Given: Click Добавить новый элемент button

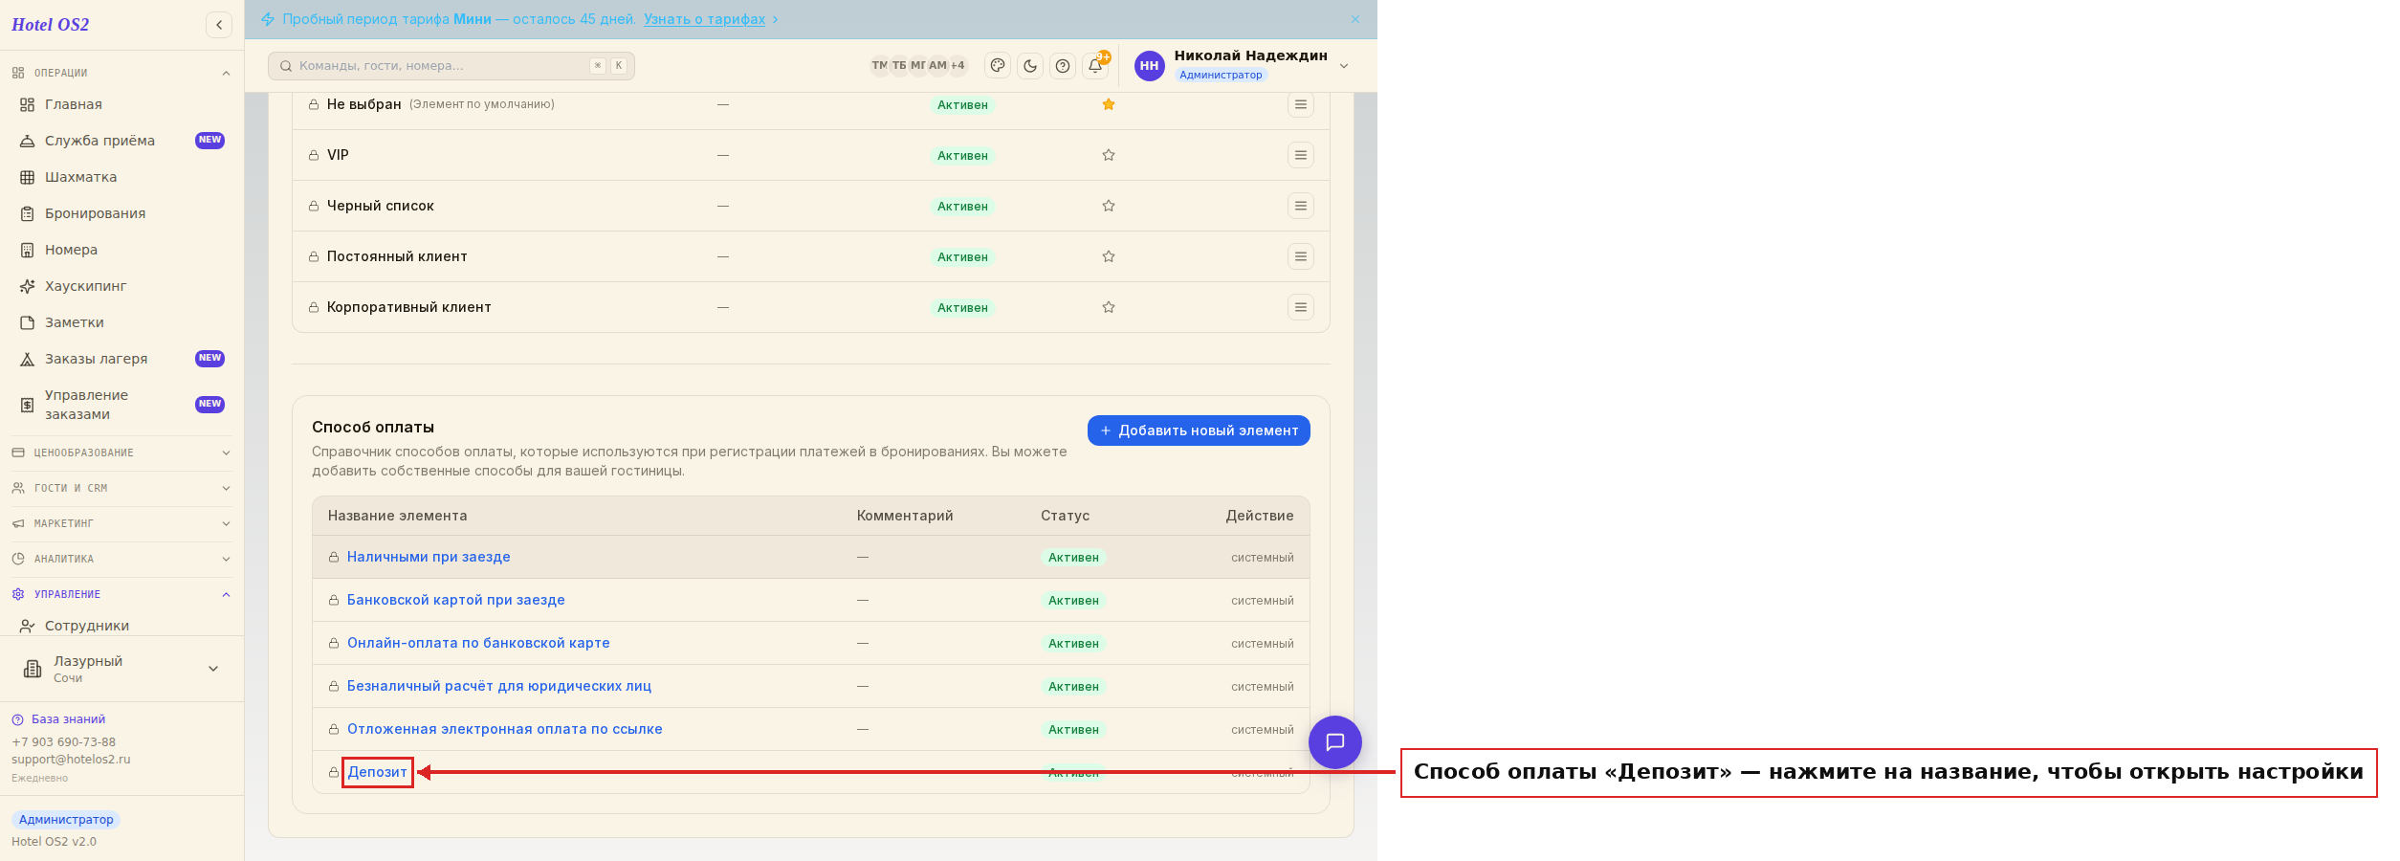Looking at the screenshot, I should (1199, 430).
